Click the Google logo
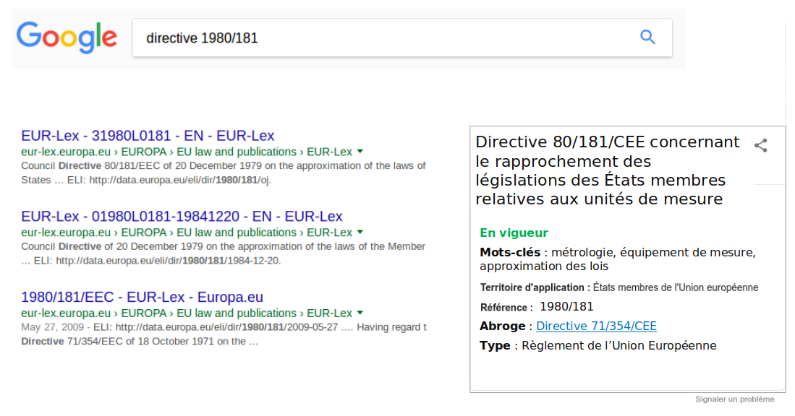The width and height of the screenshot is (795, 416). click(67, 38)
